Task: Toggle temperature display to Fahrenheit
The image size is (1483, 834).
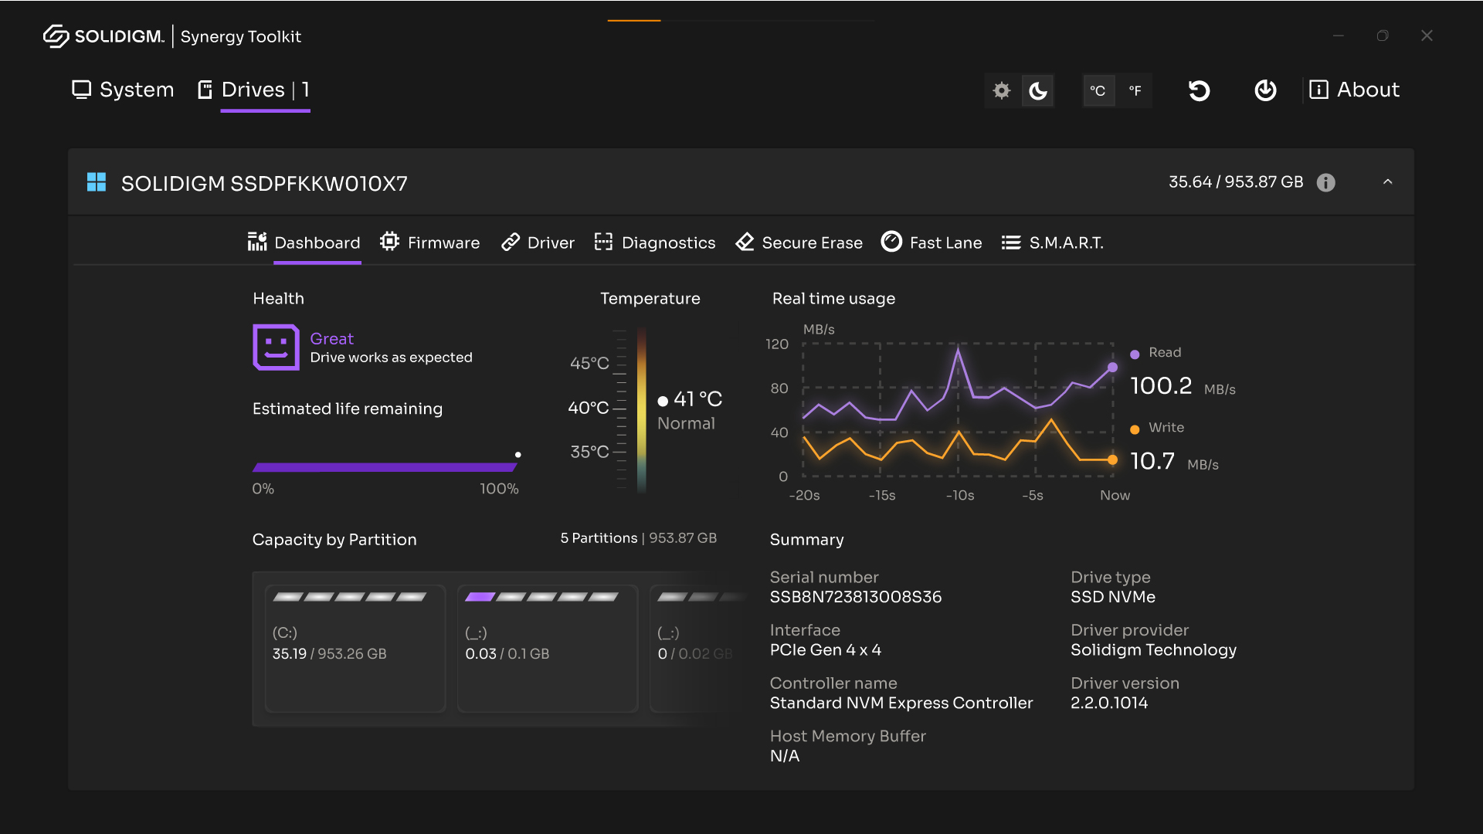Action: pos(1132,90)
